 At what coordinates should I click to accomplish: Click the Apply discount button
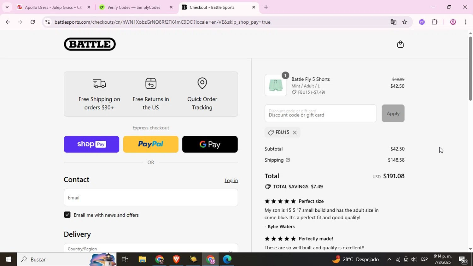point(393,113)
